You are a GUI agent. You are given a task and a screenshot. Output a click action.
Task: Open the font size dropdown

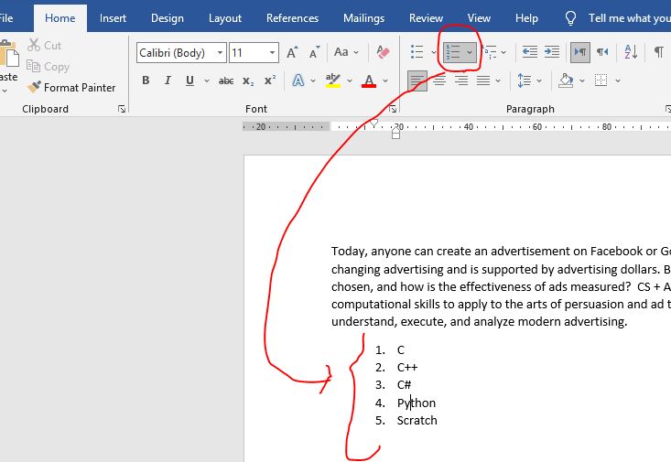click(272, 53)
